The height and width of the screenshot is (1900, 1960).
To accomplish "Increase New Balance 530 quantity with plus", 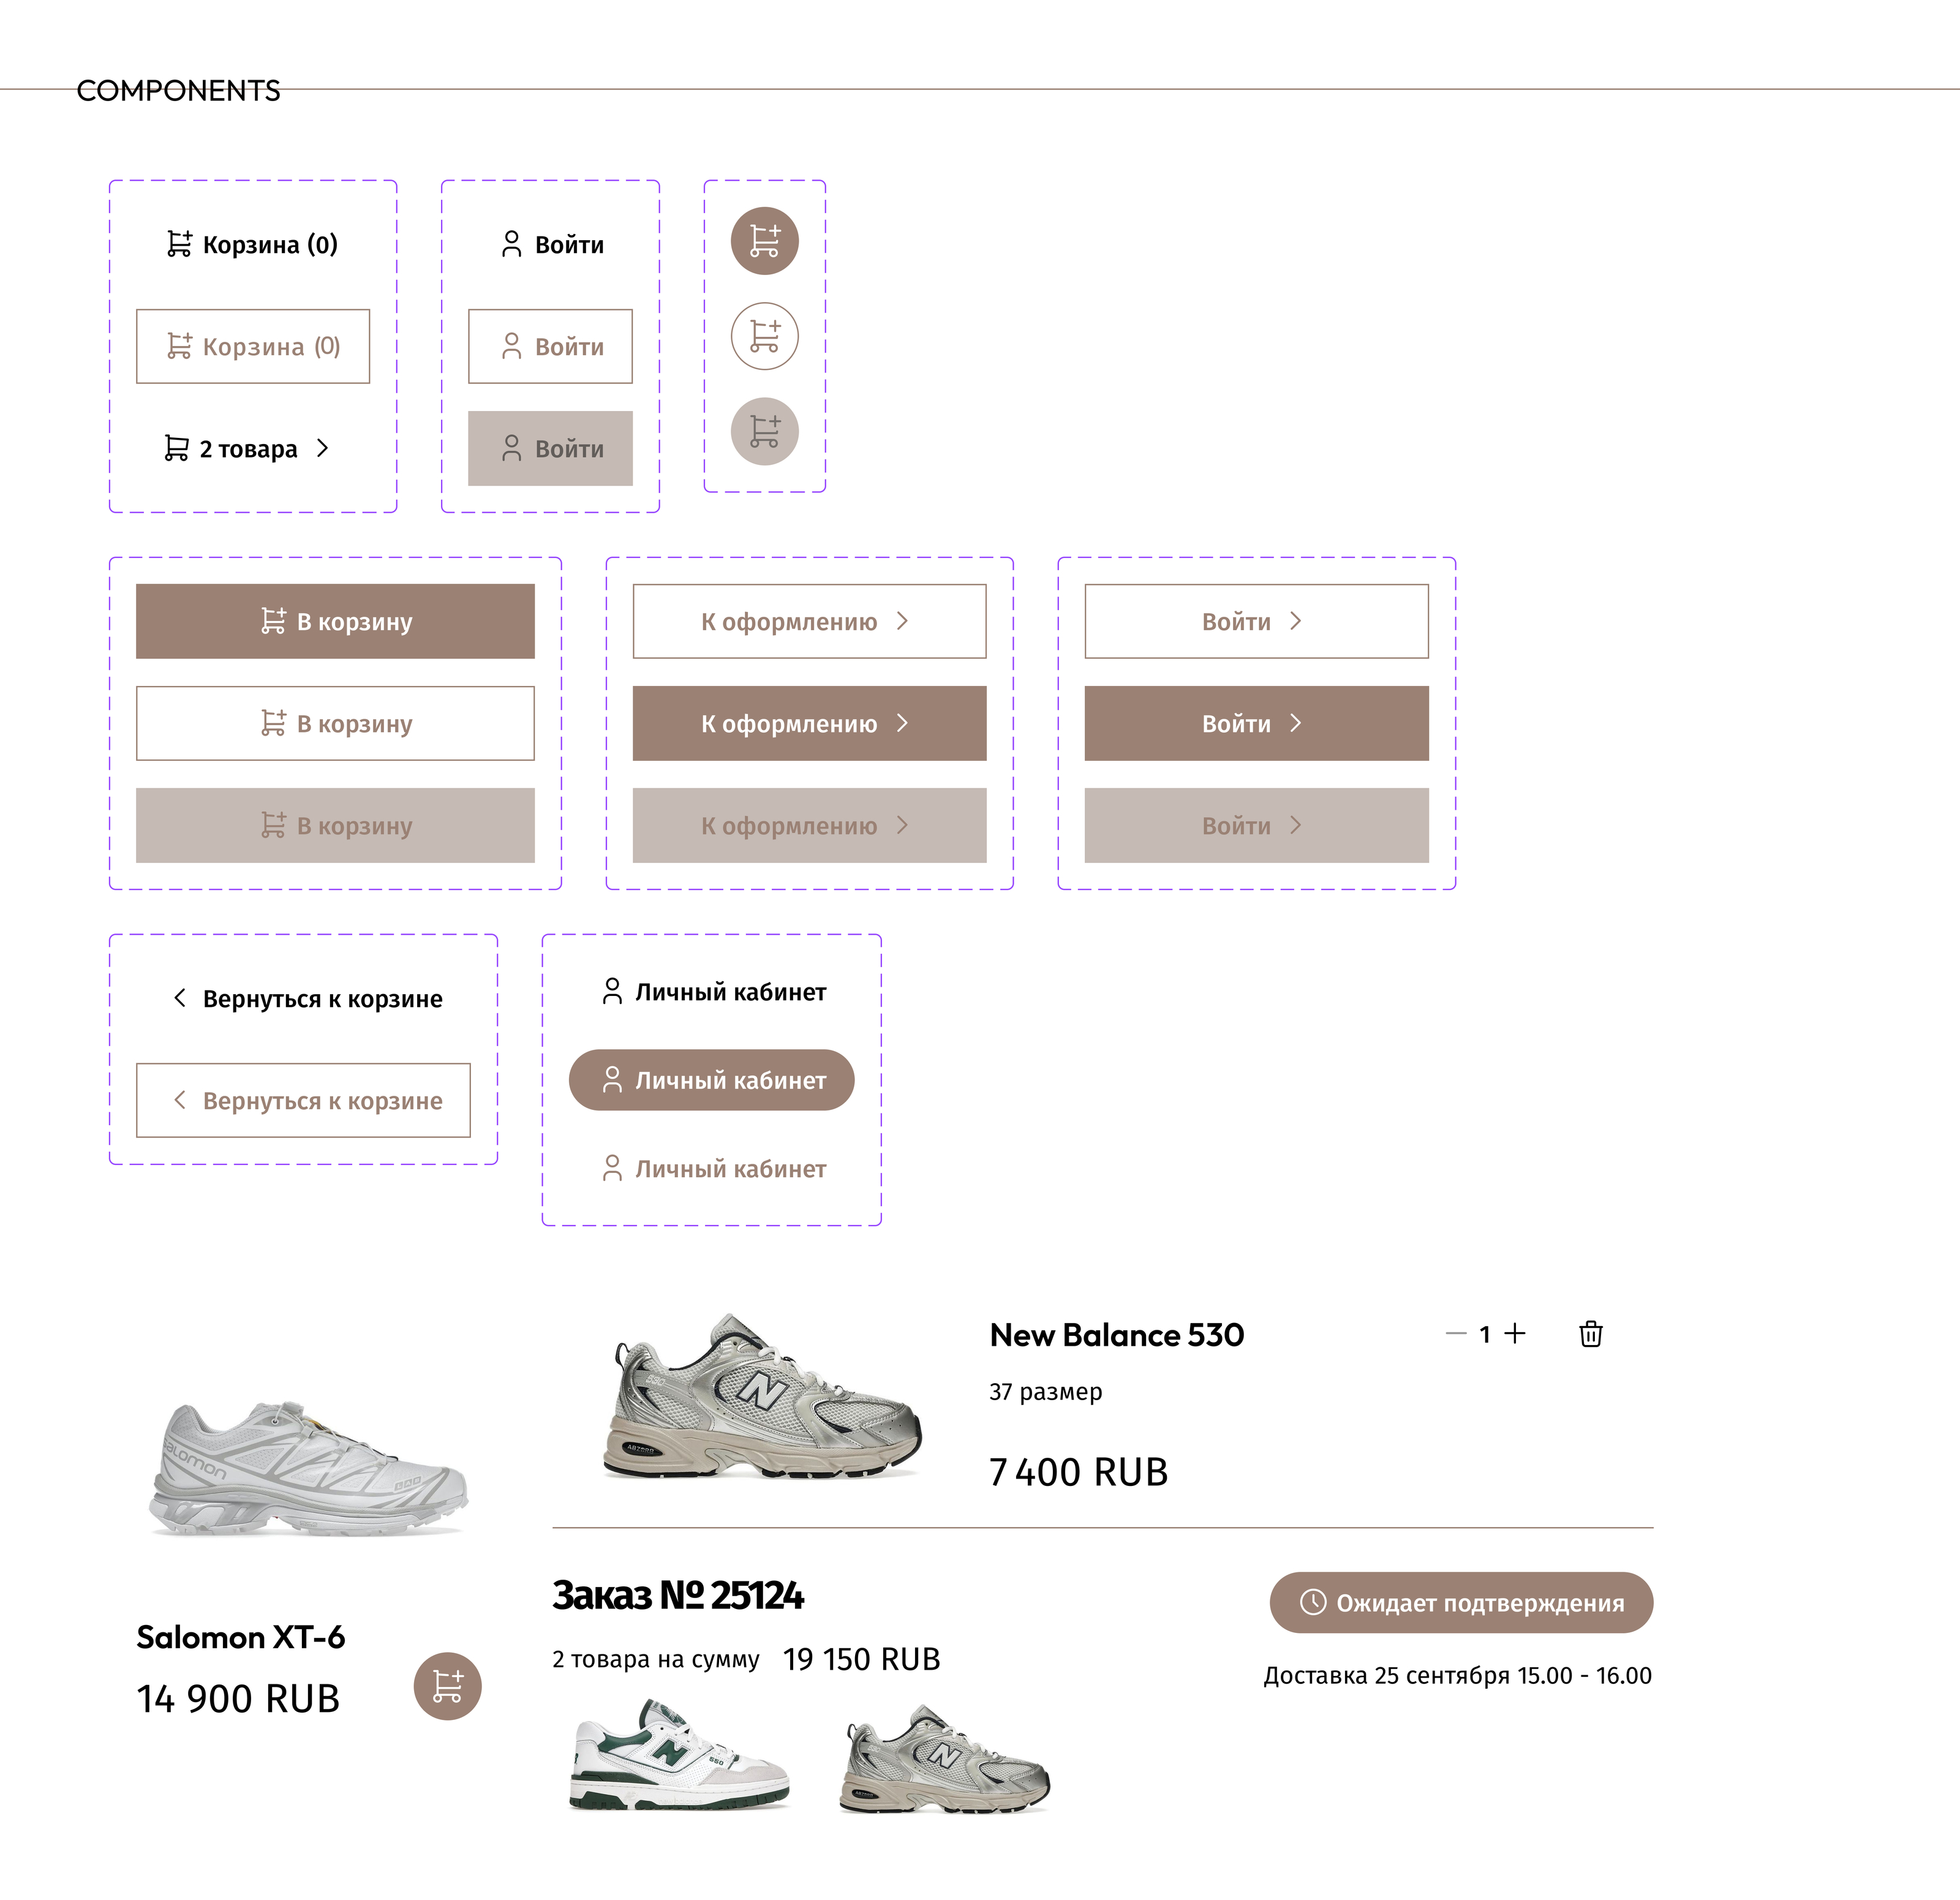I will coord(1515,1333).
